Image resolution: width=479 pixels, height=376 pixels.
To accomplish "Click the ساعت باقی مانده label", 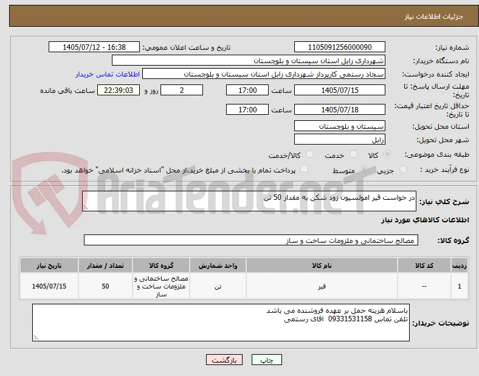I will click(x=67, y=91).
